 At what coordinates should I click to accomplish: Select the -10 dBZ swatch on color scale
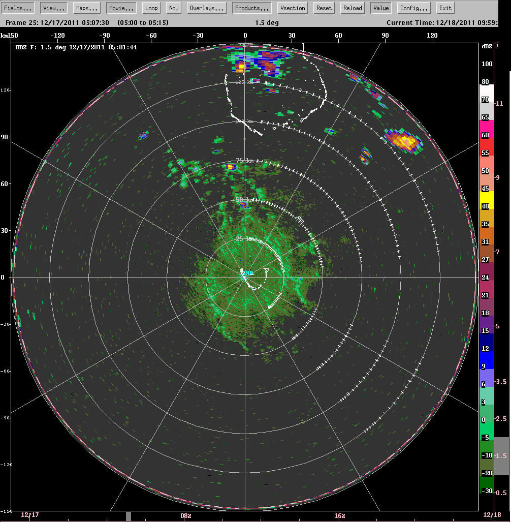tap(485, 455)
